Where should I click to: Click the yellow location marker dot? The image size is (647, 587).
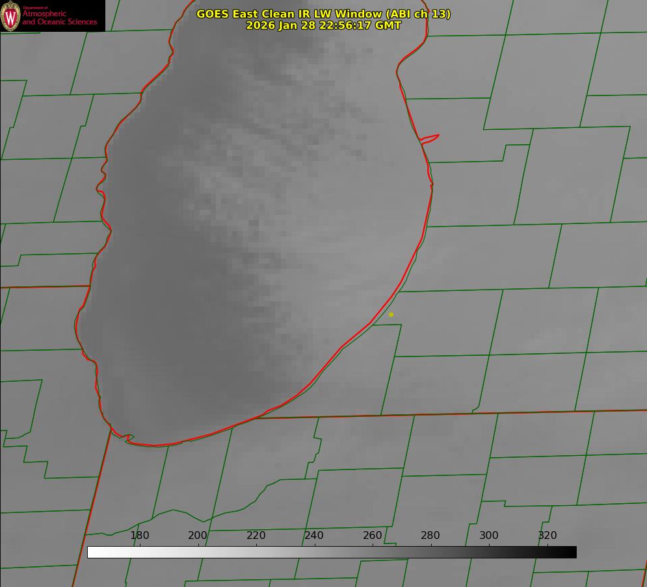391,314
